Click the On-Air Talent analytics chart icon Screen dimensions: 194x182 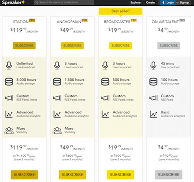[153, 114]
